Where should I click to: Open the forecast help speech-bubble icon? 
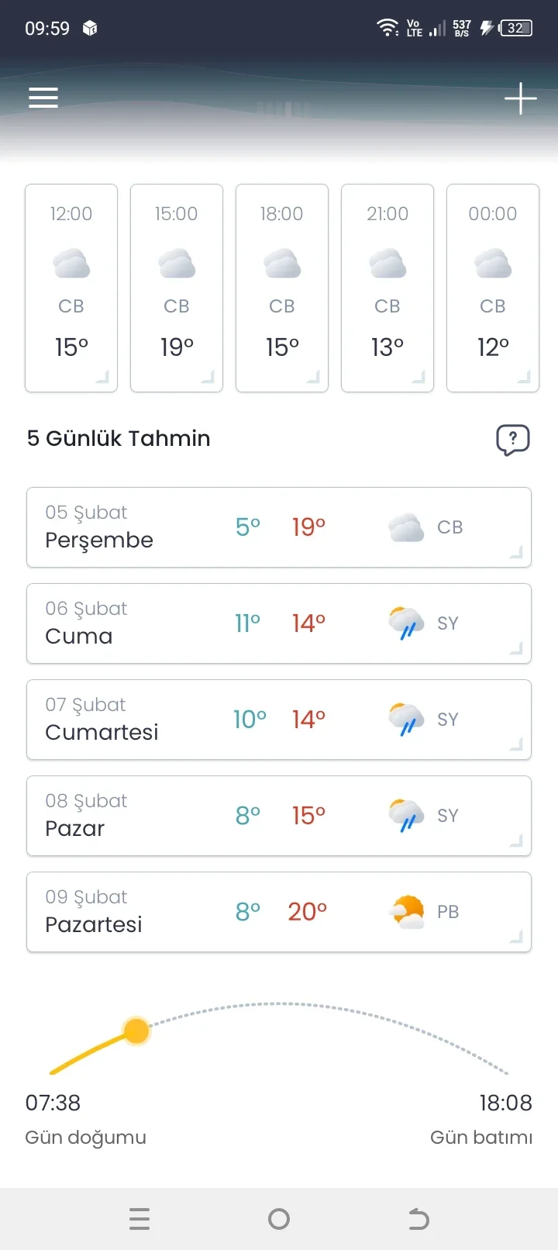coord(512,440)
